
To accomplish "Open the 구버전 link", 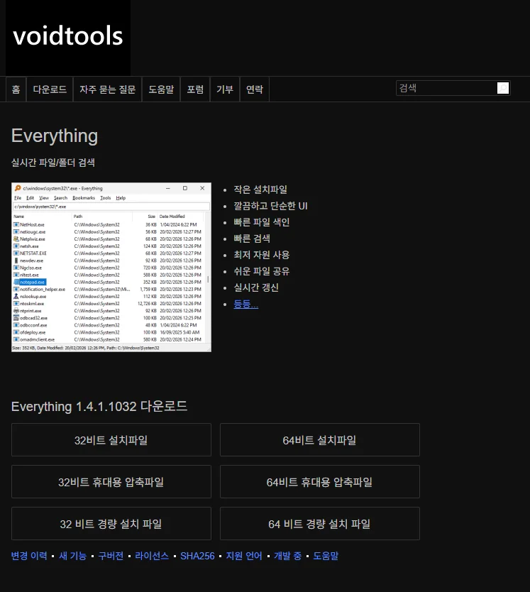I will [x=111, y=556].
